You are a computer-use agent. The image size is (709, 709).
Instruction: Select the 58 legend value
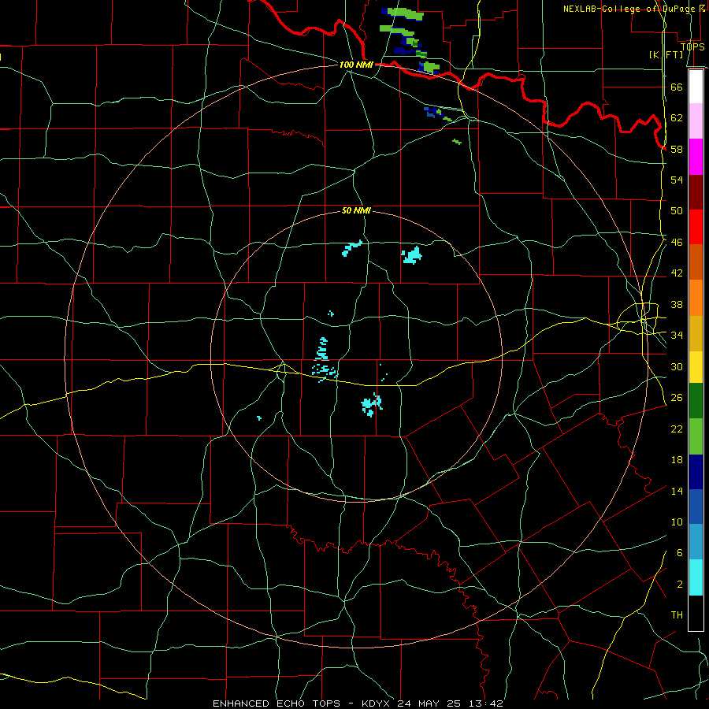pyautogui.click(x=677, y=149)
